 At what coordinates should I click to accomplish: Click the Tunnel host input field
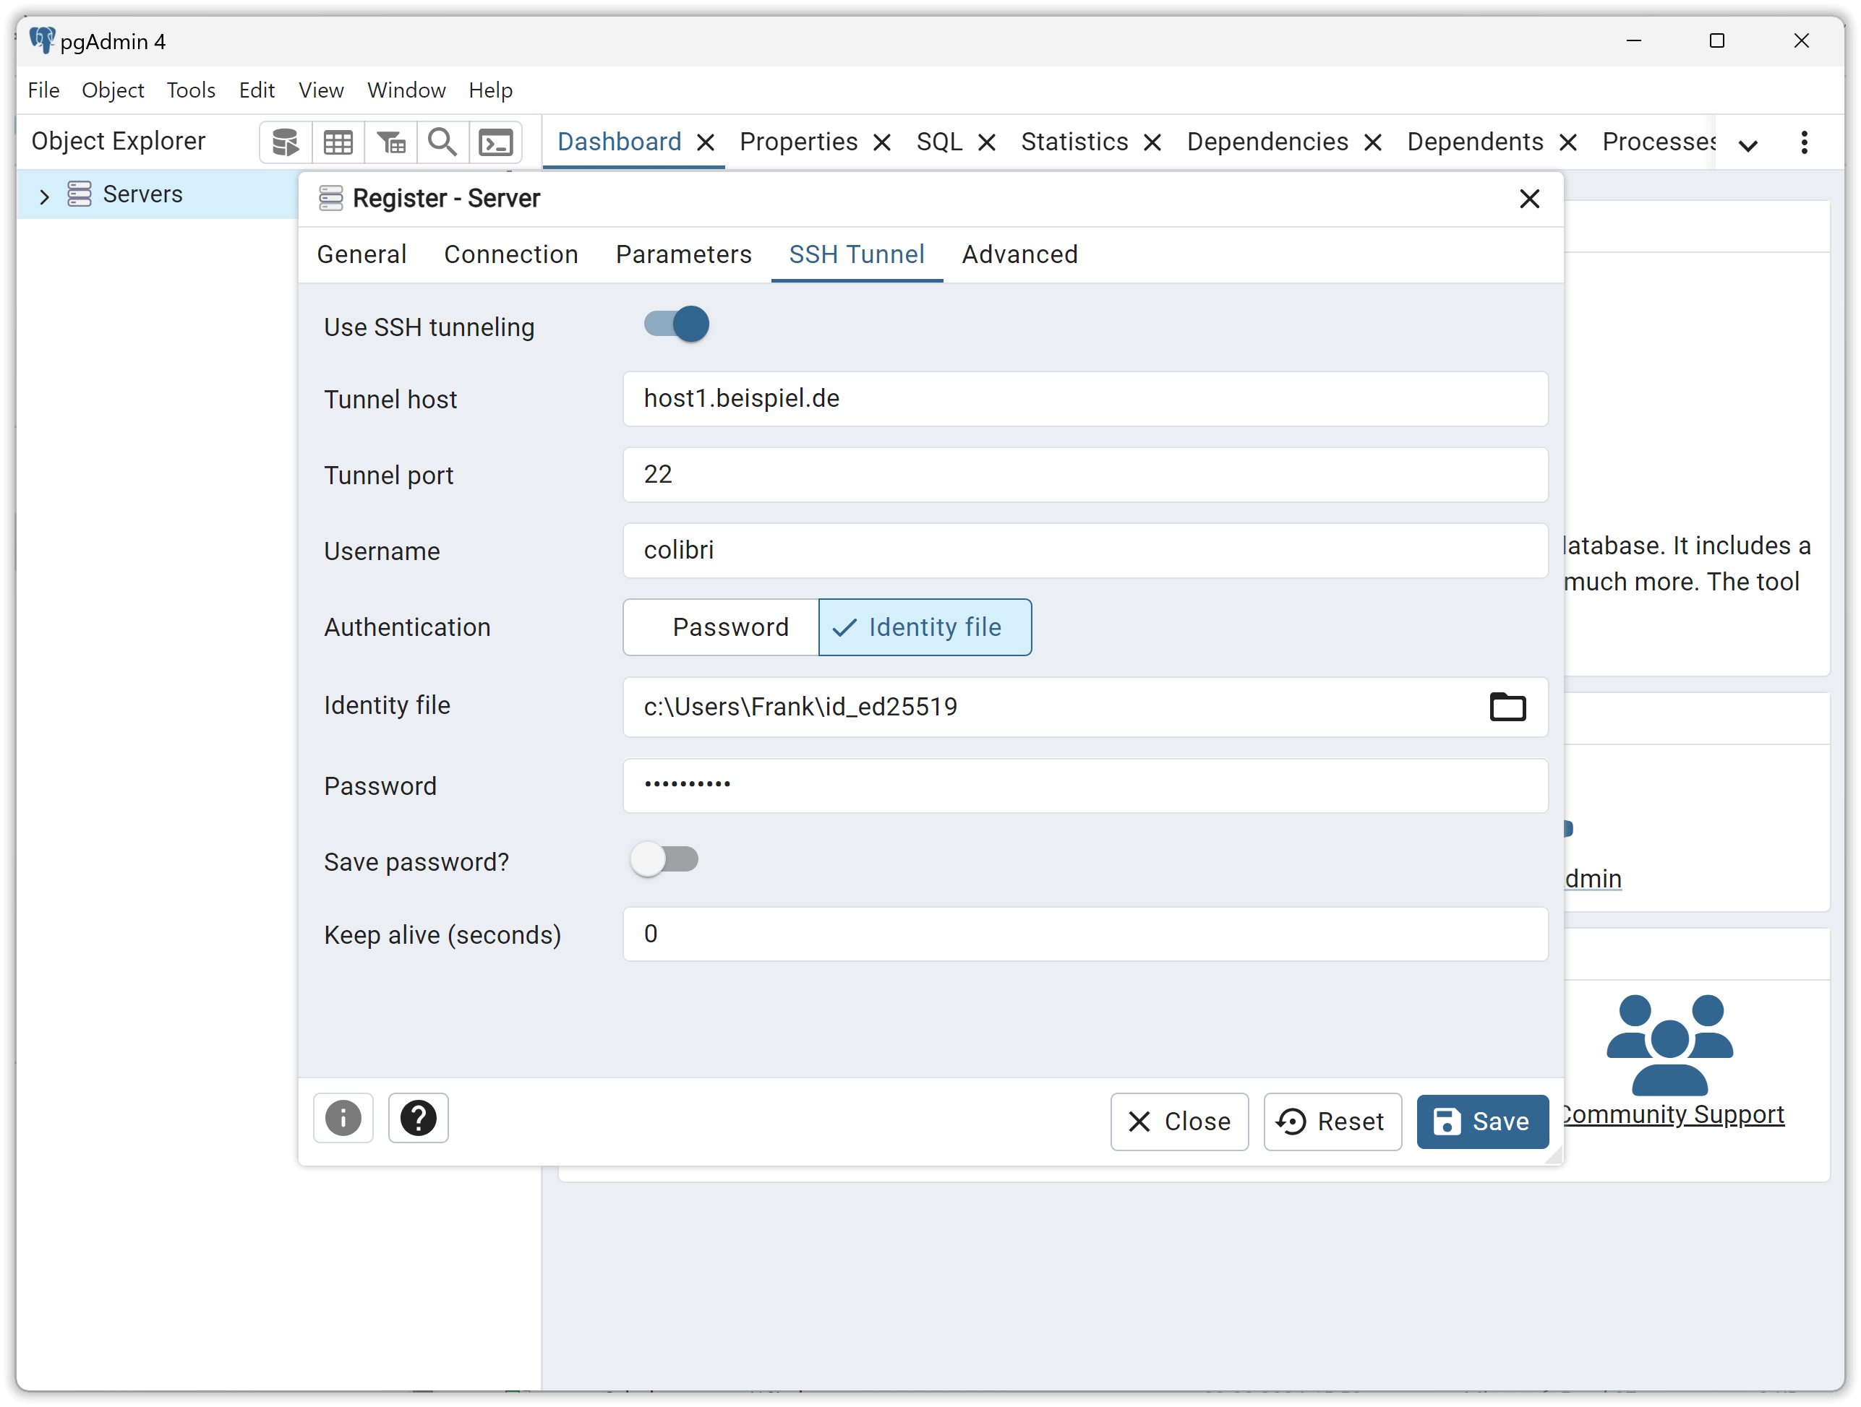1085,399
